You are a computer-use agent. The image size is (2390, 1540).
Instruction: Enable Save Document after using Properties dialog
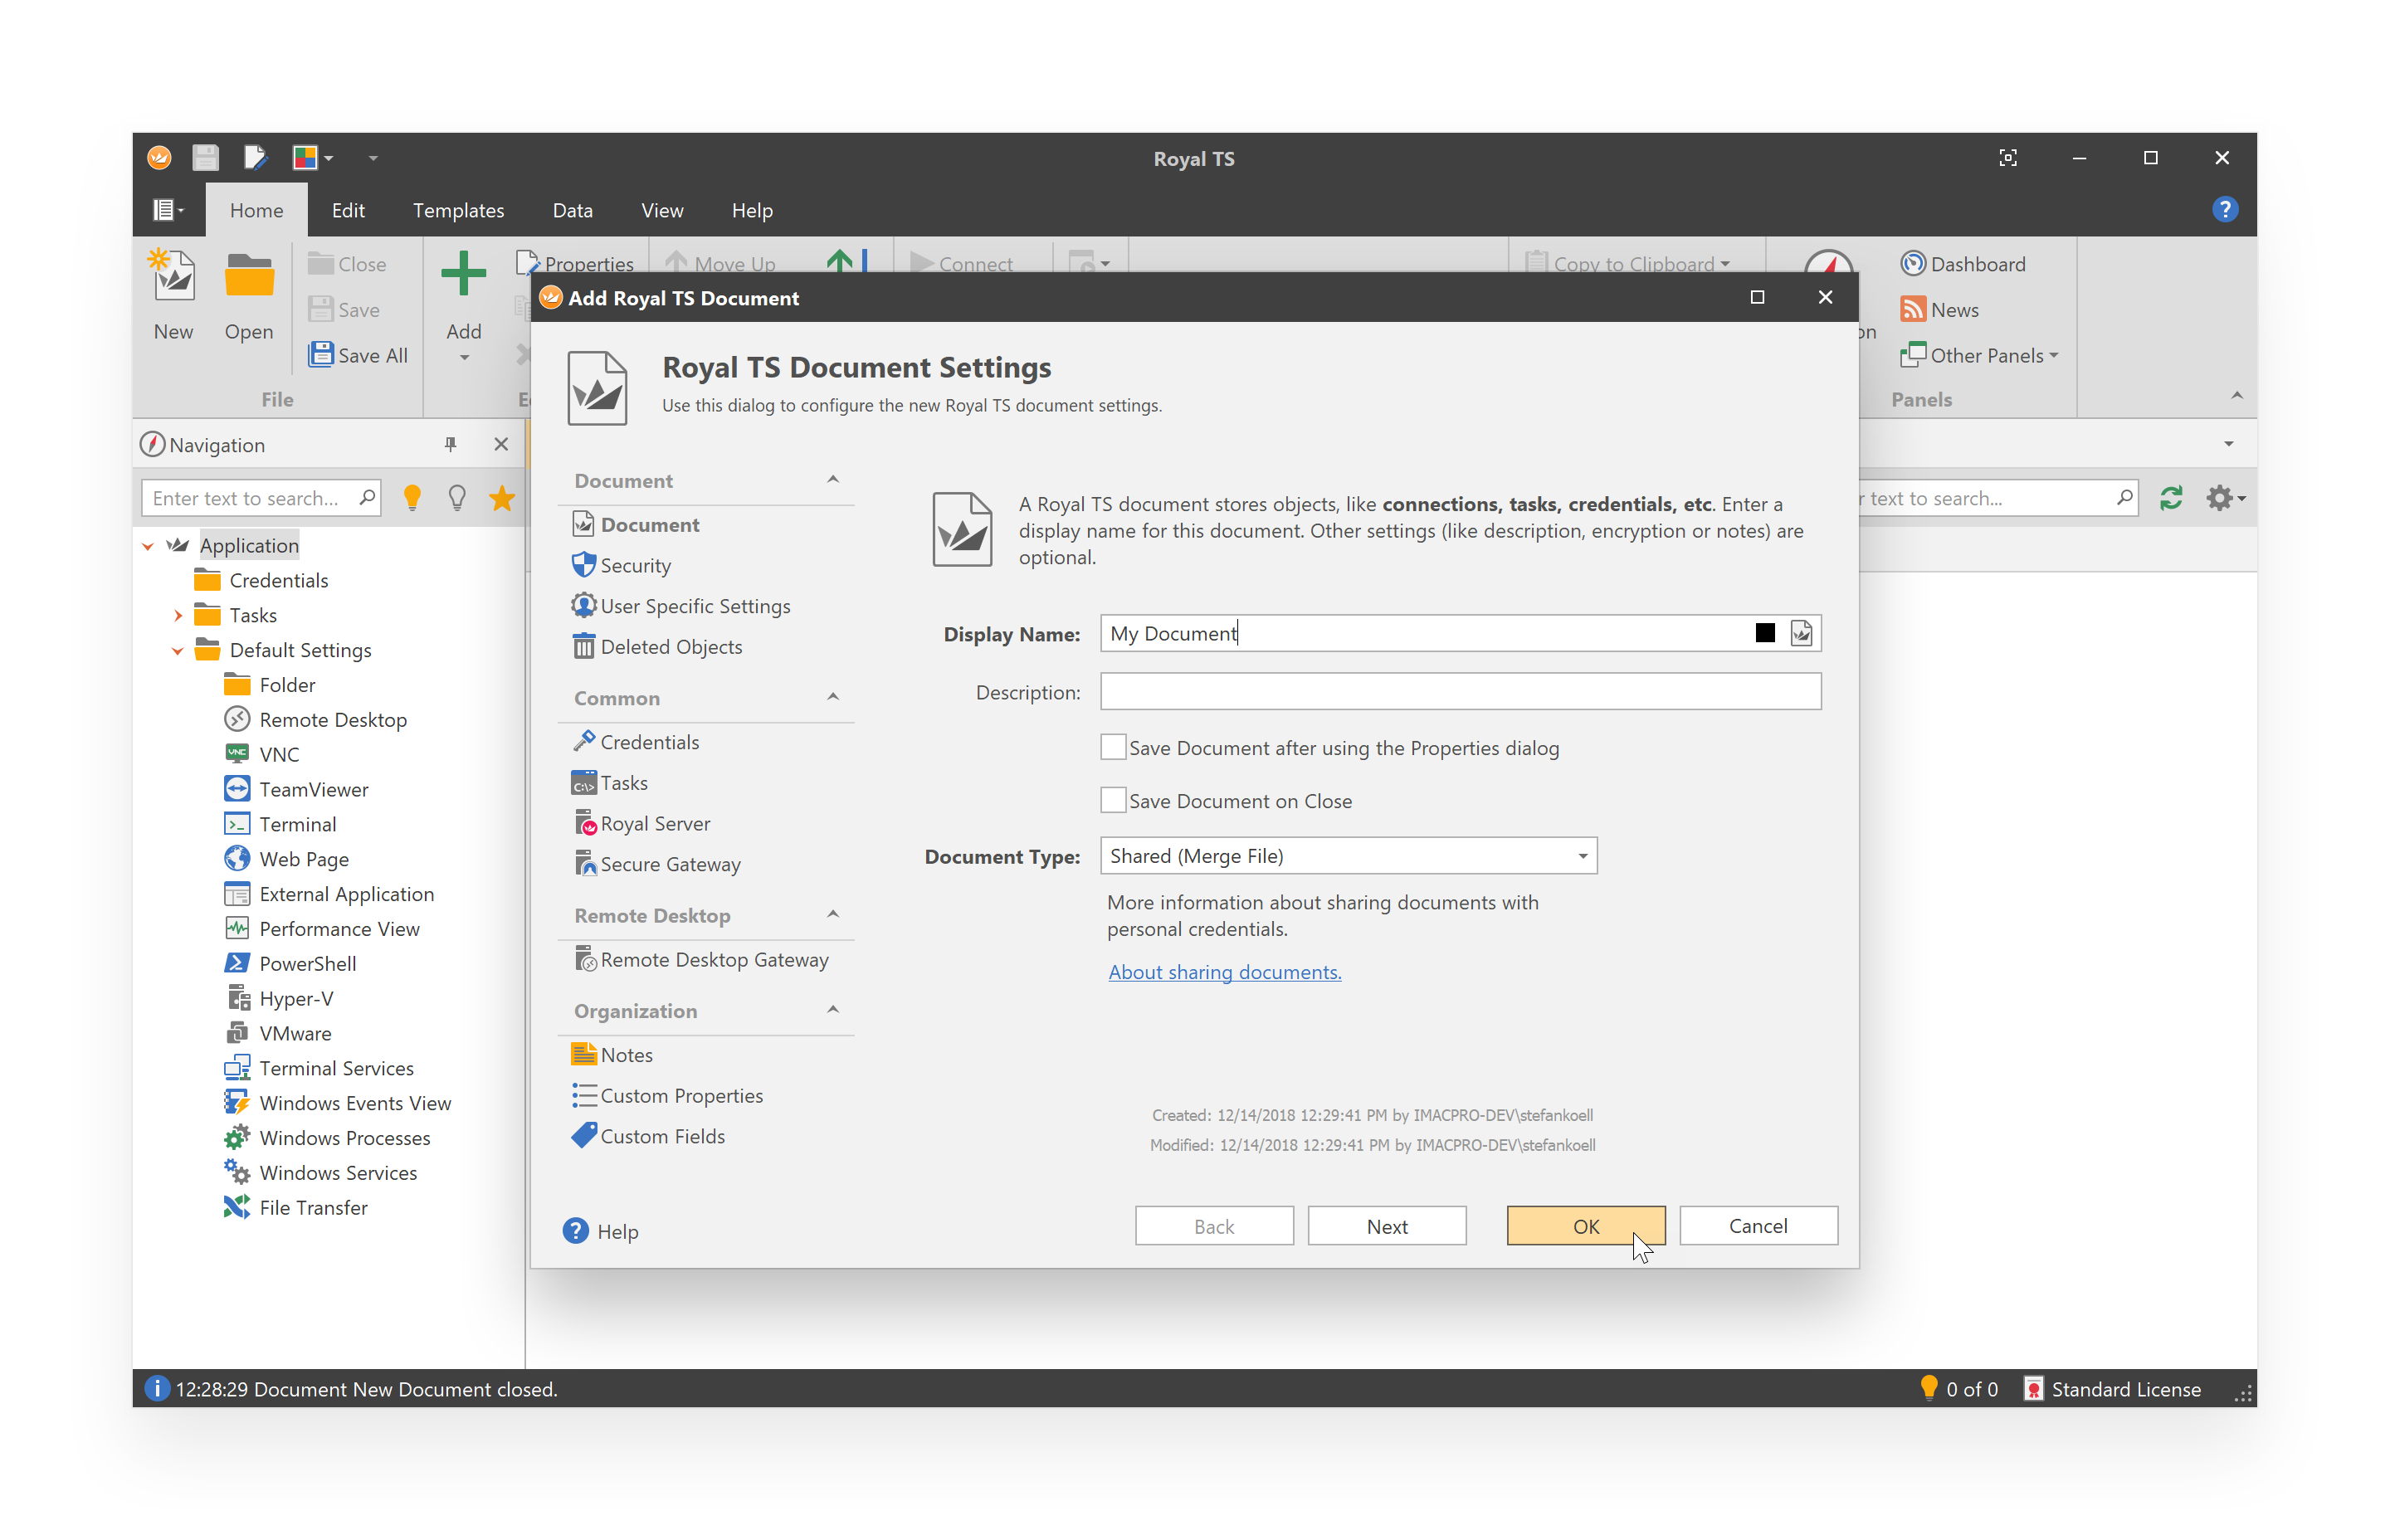coord(1113,747)
